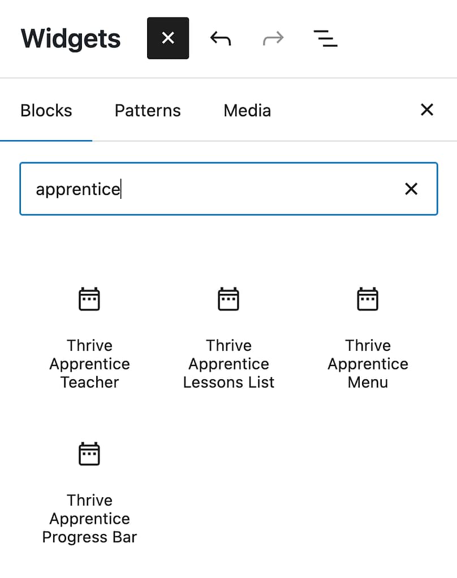Choose the 'Thrive Apprentice Menu' text label

pos(368,364)
